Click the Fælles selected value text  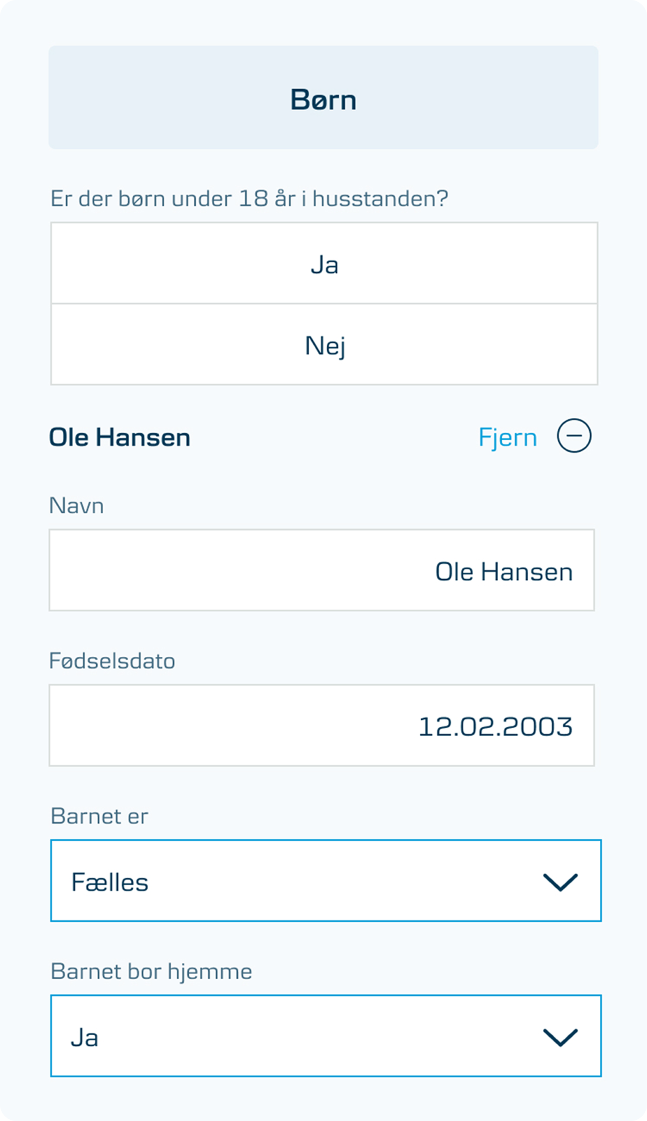(x=110, y=882)
